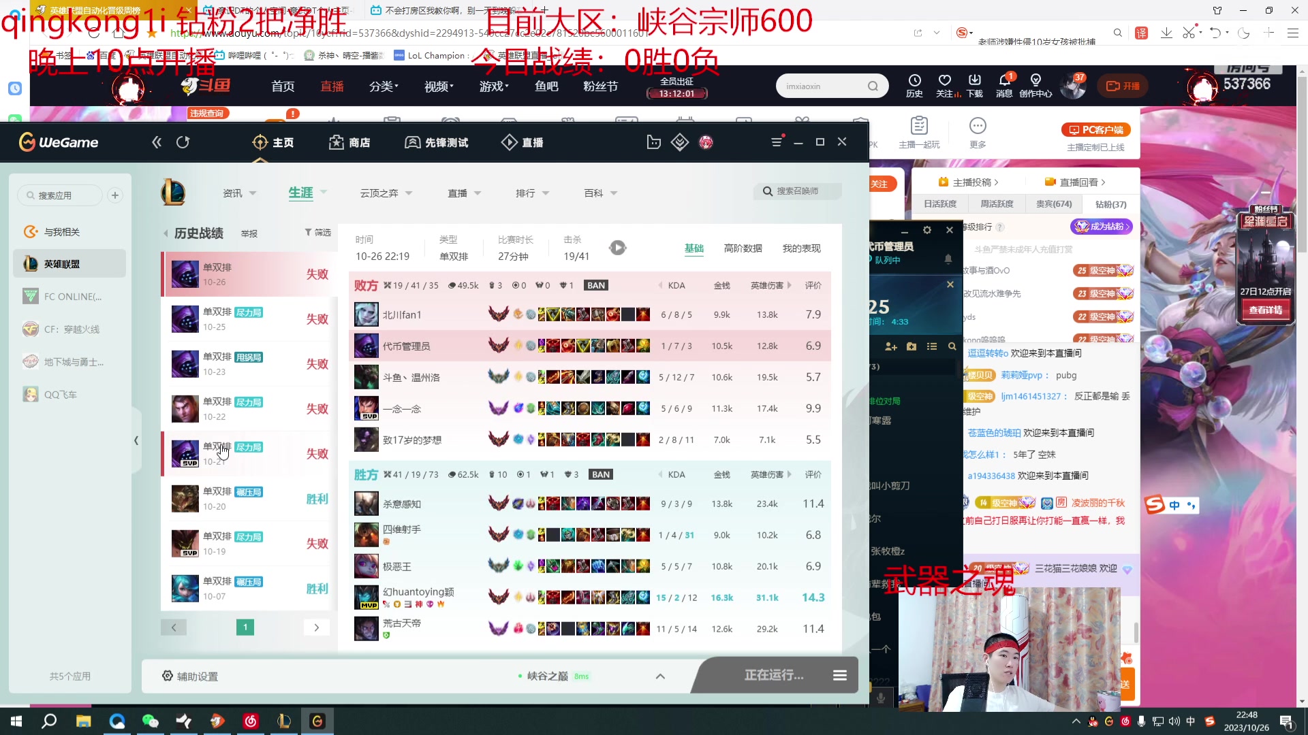Expand the 峡谷之巅 server chevron
The width and height of the screenshot is (1308, 735).
click(660, 676)
